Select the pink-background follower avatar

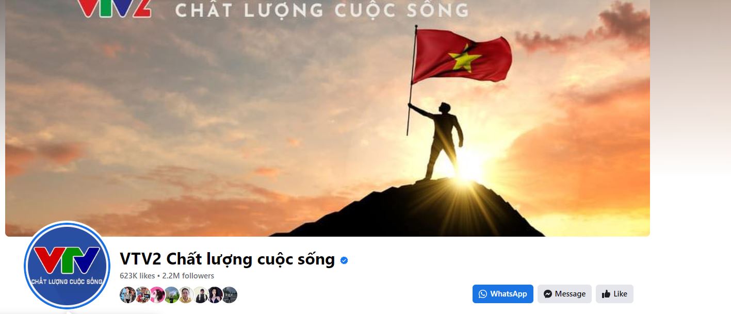pos(157,295)
